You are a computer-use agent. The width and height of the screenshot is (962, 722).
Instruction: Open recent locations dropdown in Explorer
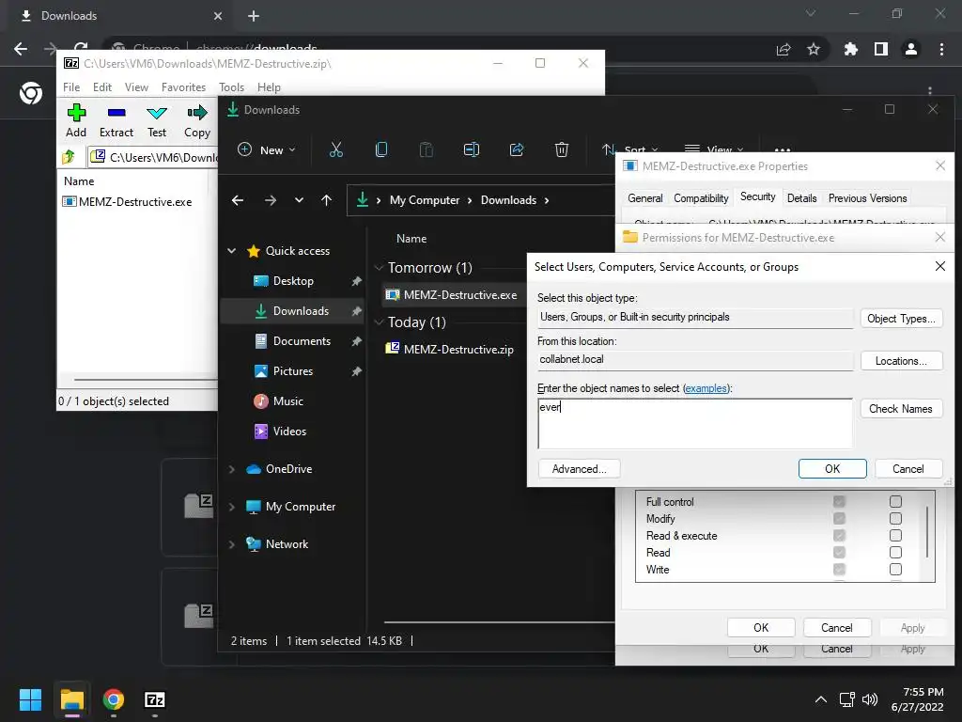tap(299, 200)
